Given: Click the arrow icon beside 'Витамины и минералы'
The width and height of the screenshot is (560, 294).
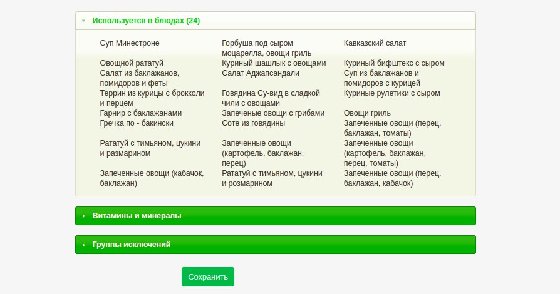Looking at the screenshot, I should click(x=83, y=216).
